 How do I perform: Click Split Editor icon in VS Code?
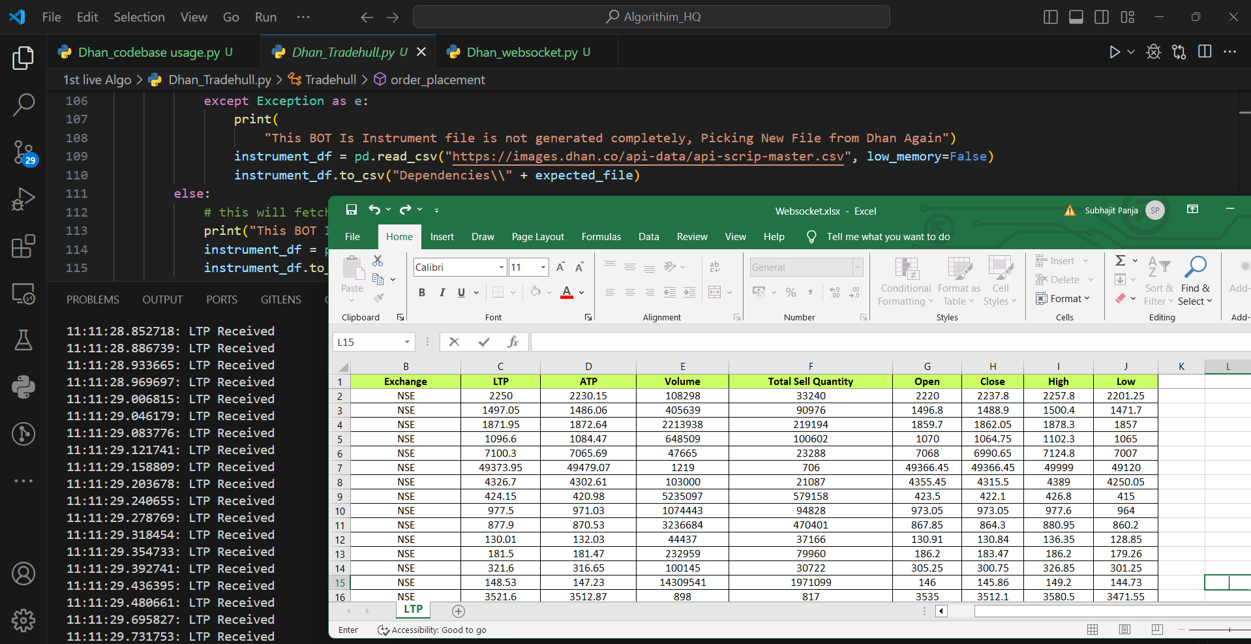(x=1205, y=52)
